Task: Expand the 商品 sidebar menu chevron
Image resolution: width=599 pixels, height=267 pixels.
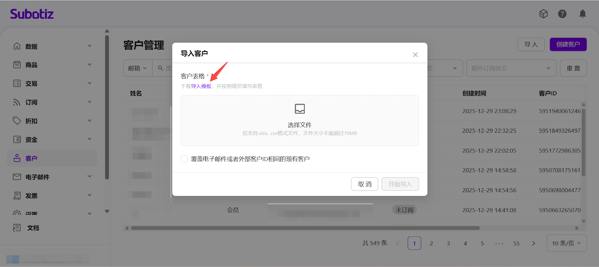Action: click(89, 65)
